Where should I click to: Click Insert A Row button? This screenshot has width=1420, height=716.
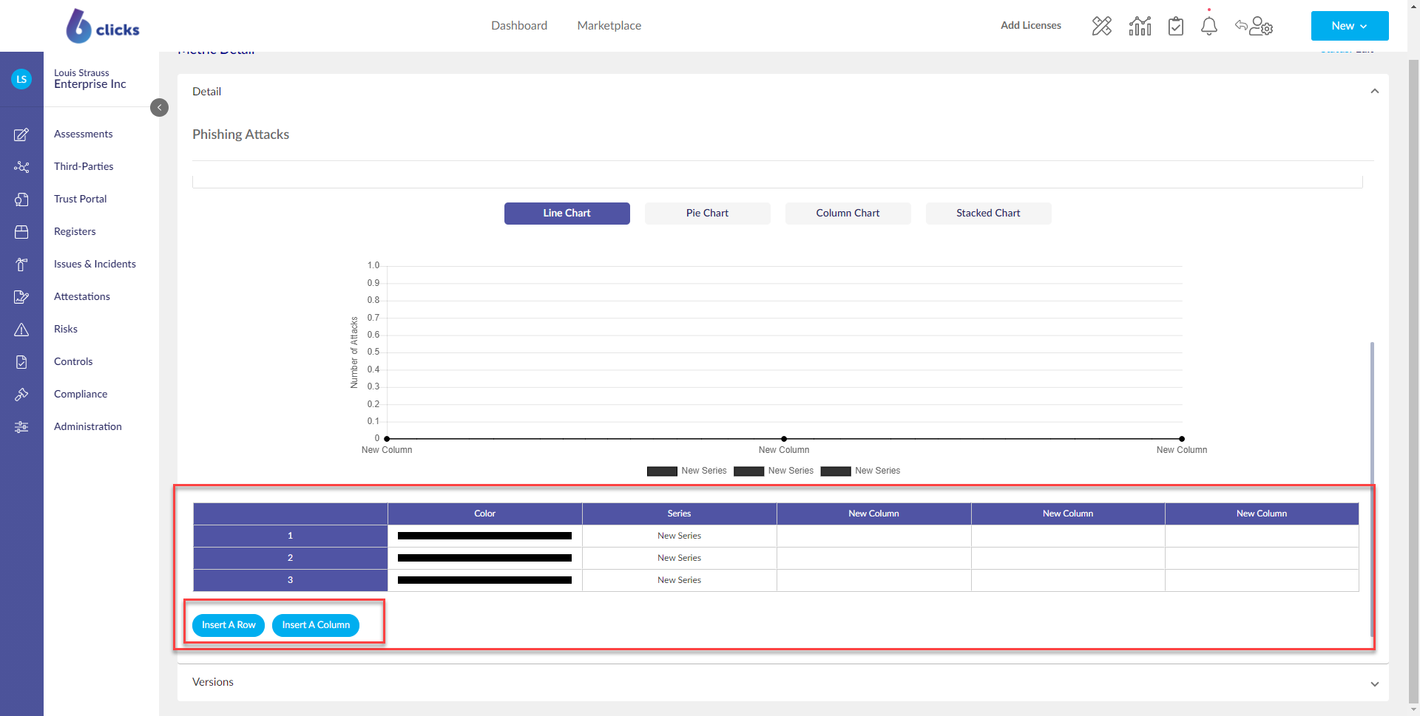(229, 625)
